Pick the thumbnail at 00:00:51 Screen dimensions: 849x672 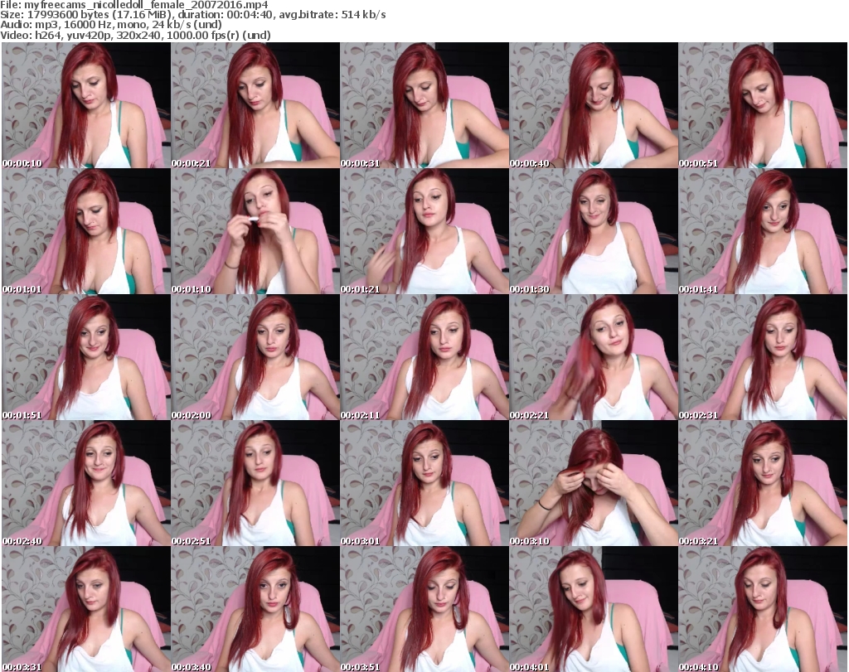click(763, 105)
